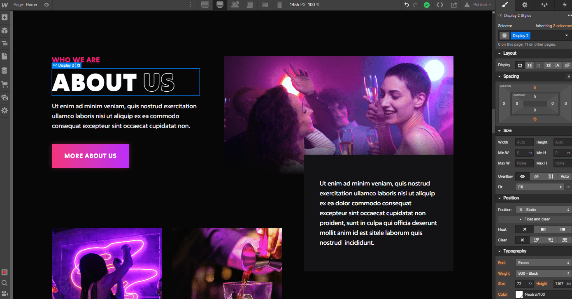This screenshot has width=572, height=299.
Task: Switch to the base desktop breakpoint
Action: (220, 5)
